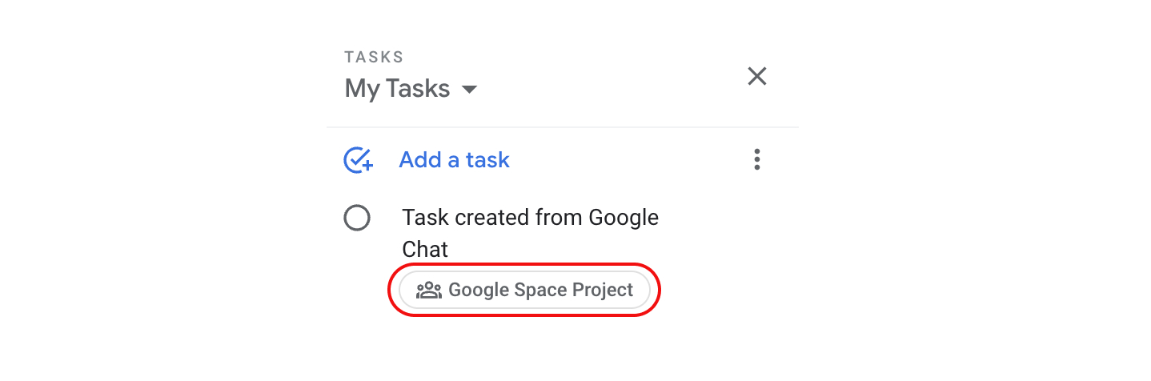Click the blue circled check icon

pyautogui.click(x=358, y=160)
